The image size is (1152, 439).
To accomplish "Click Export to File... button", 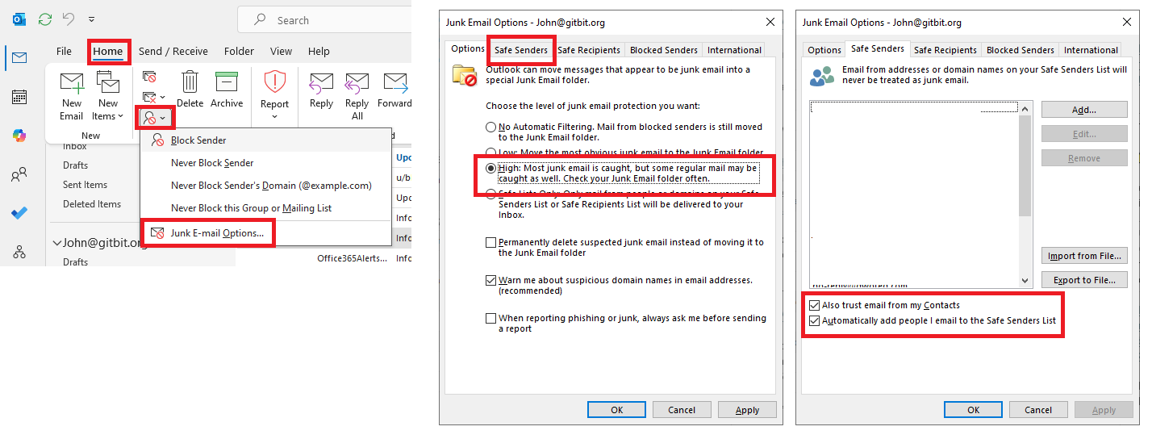I will pos(1084,280).
